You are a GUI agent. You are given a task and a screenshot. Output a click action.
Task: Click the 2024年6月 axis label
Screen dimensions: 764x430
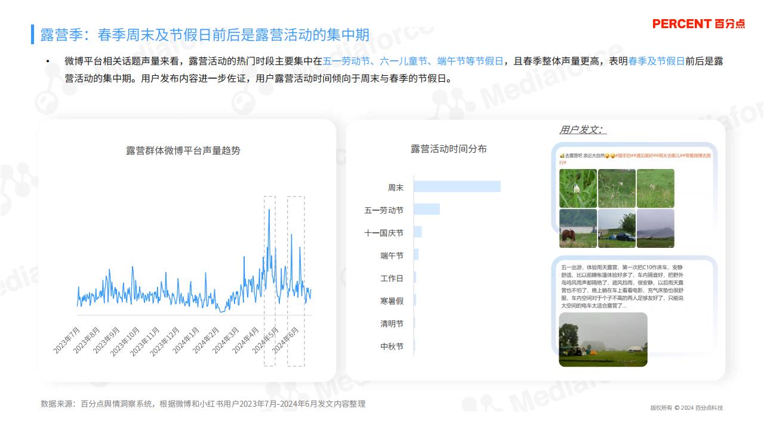tap(285, 340)
